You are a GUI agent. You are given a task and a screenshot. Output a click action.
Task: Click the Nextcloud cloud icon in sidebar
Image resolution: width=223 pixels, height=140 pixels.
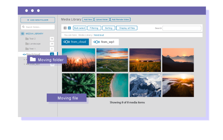point(24,54)
